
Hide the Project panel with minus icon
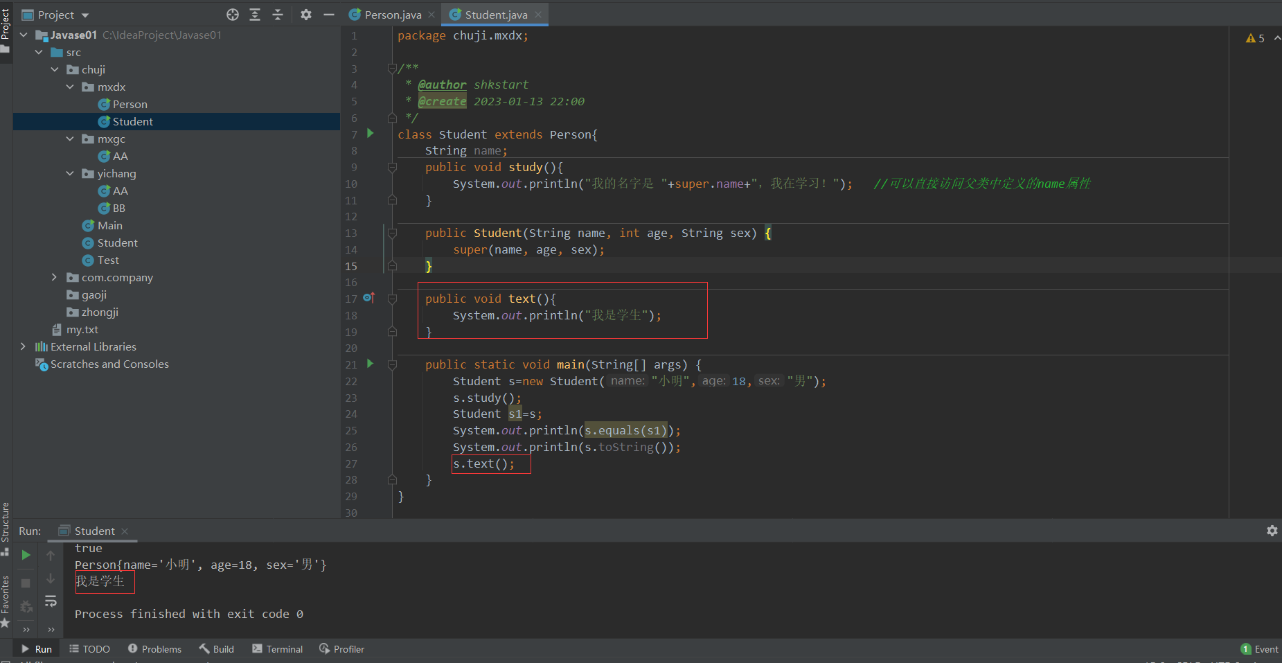tap(329, 15)
